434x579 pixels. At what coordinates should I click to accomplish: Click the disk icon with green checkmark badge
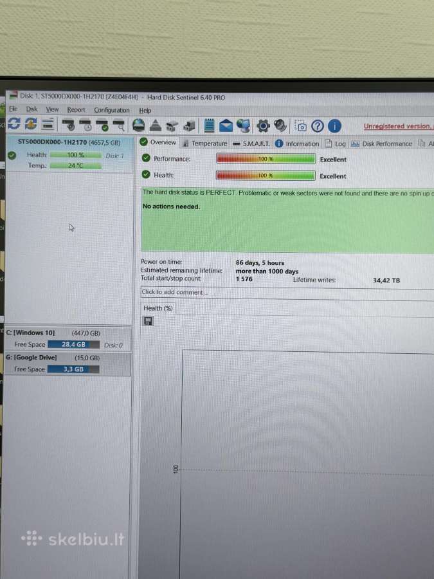click(102, 125)
